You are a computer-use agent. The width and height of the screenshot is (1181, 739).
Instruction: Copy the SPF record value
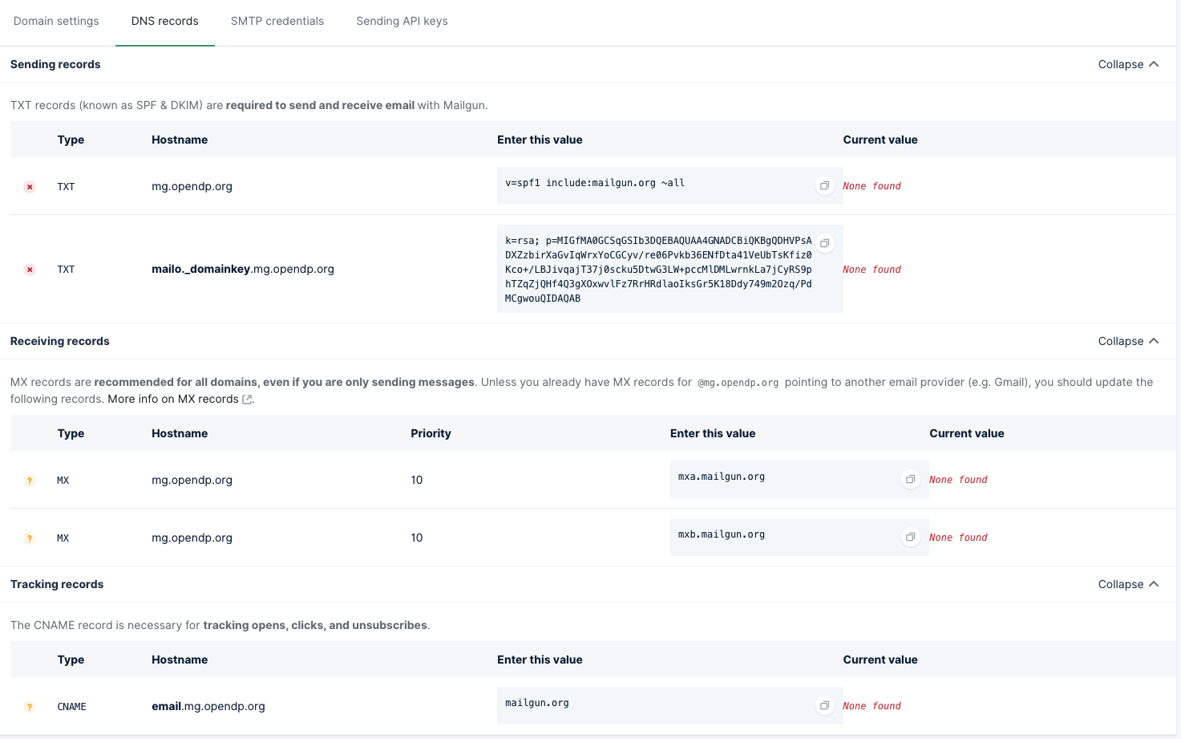pos(824,185)
